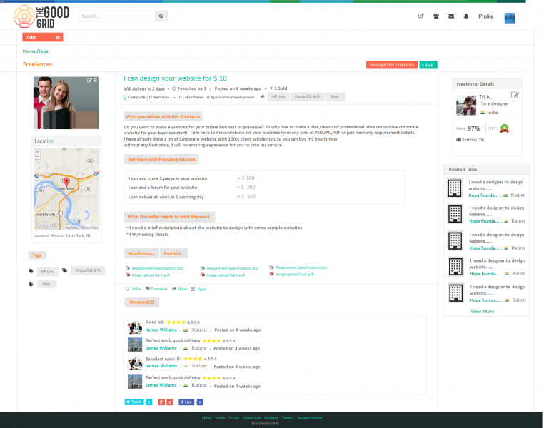Select the Oracle SQL & PL tag next to categories
Screen dimensions: 544x428
tap(308, 97)
